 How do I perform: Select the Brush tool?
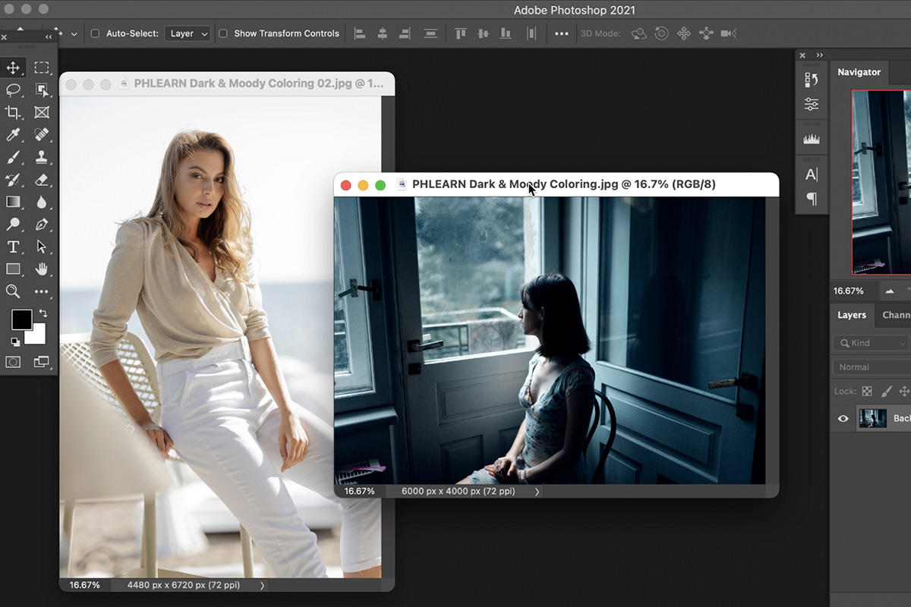point(13,157)
